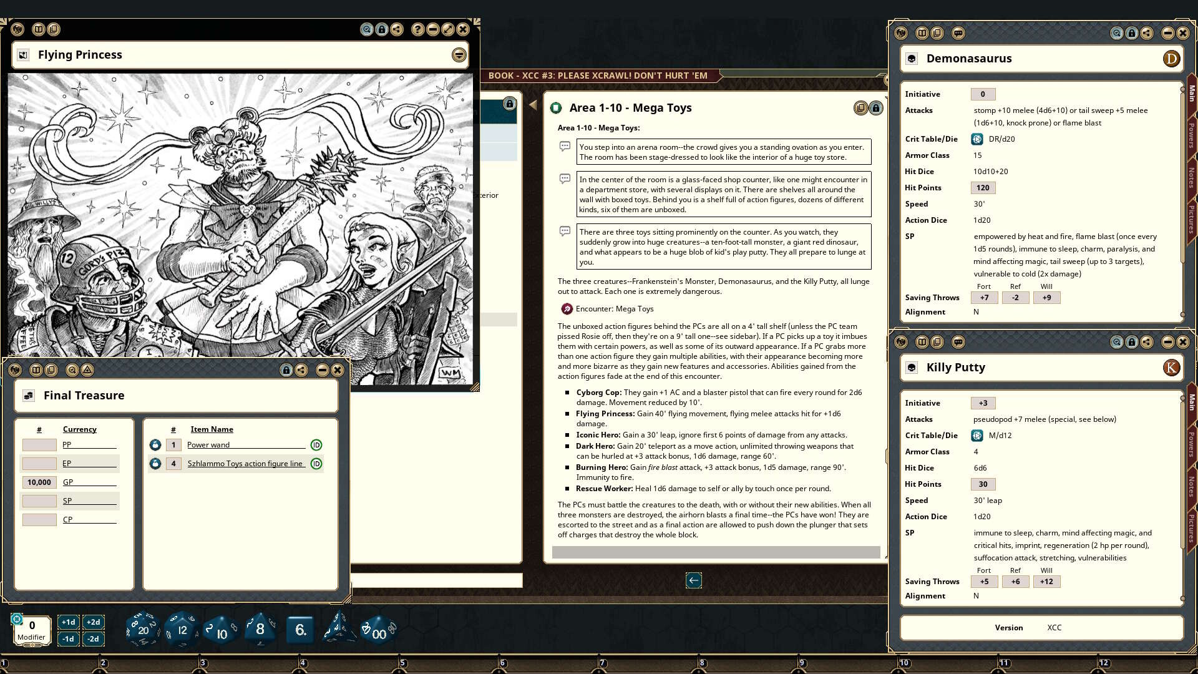Toggle lock on Final Treasure parcel

point(286,370)
